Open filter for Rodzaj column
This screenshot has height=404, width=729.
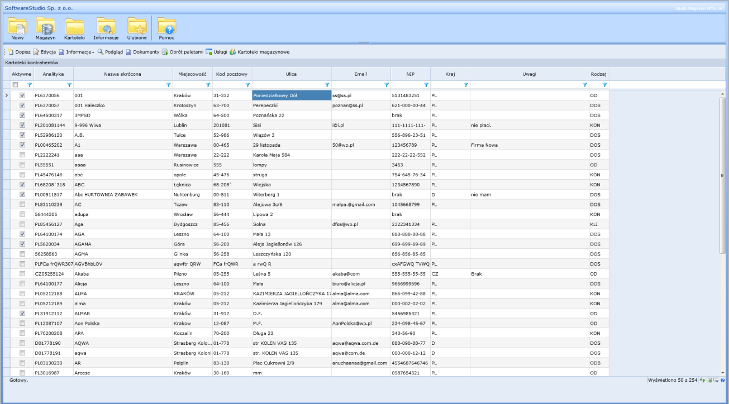(x=604, y=85)
